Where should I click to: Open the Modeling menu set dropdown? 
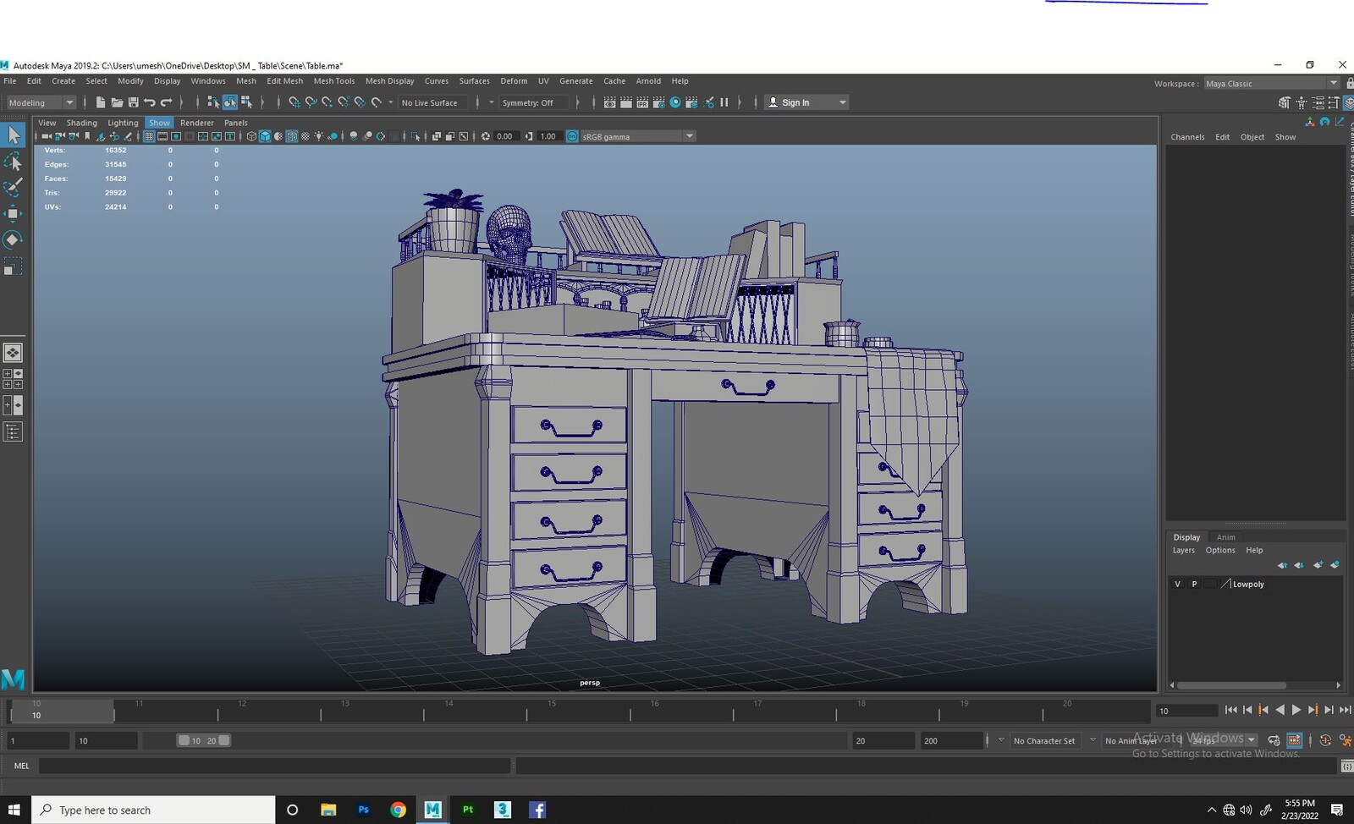(x=41, y=102)
